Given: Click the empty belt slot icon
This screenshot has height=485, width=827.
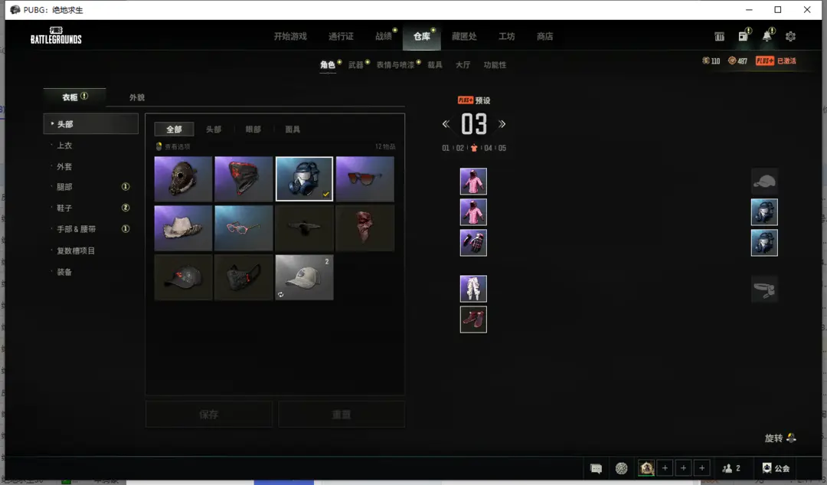Looking at the screenshot, I should (x=764, y=289).
